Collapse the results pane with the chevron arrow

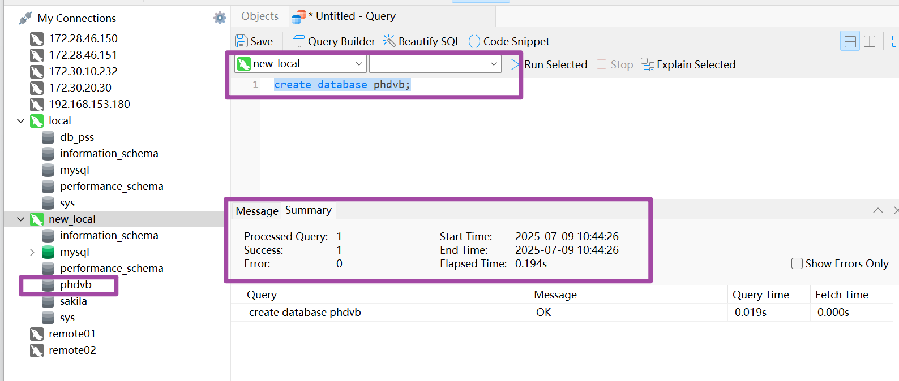pyautogui.click(x=877, y=210)
